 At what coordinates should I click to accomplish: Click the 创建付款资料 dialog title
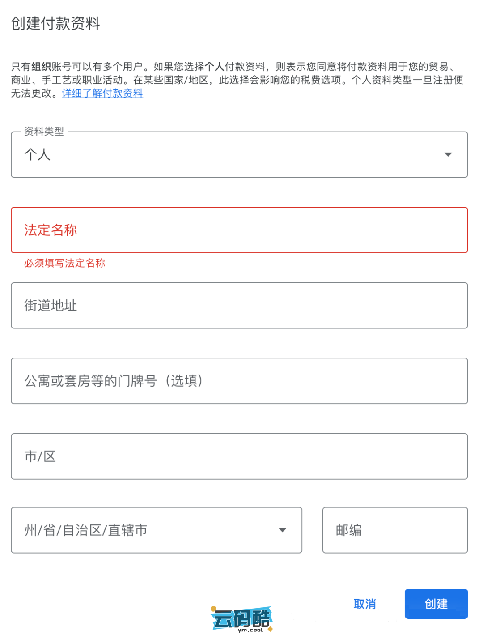pos(55,24)
